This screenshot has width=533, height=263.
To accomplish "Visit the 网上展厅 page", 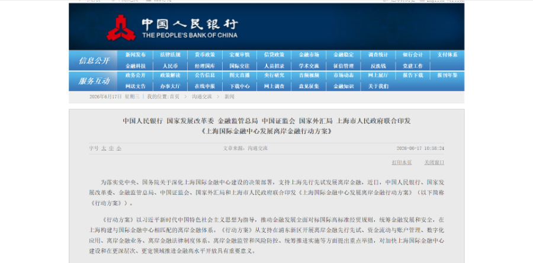I will coord(378,75).
